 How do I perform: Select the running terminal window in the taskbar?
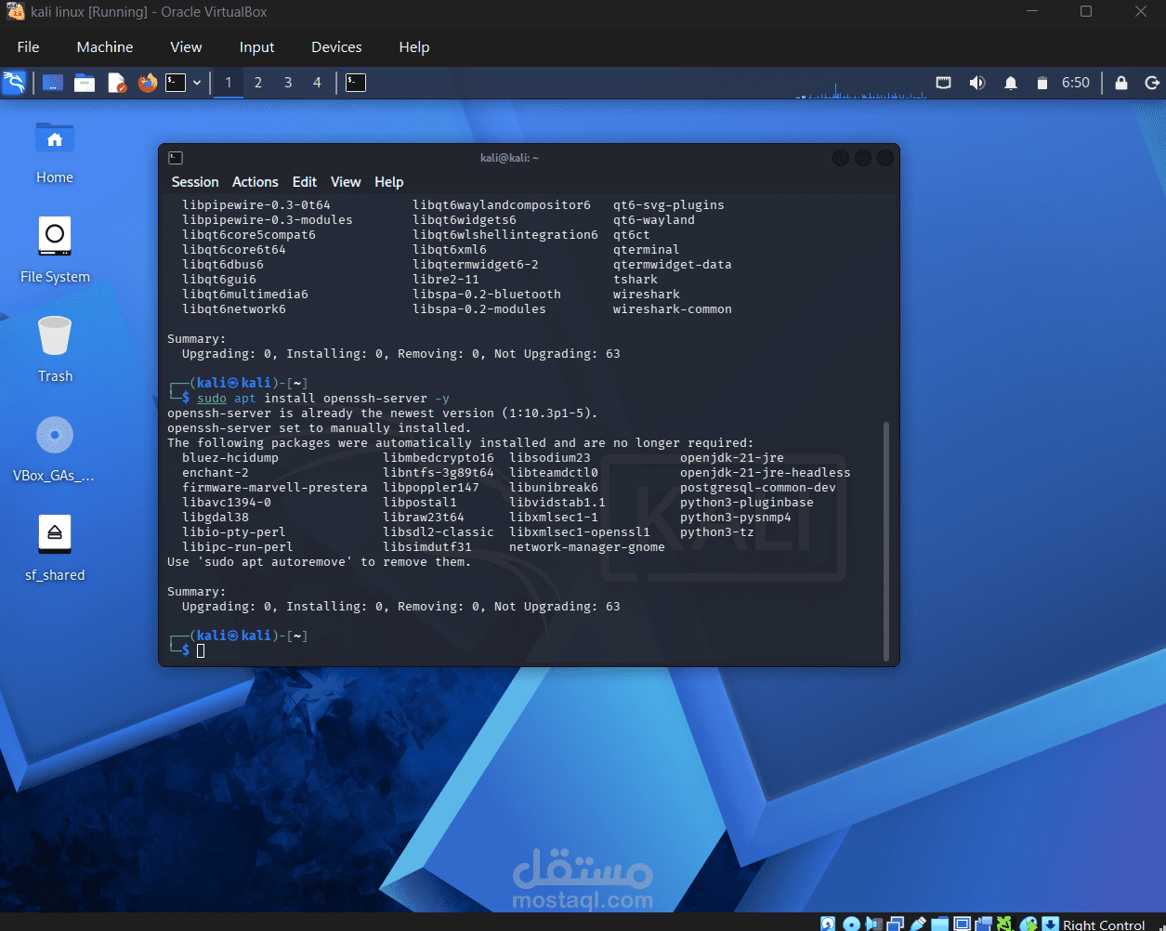[x=355, y=83]
